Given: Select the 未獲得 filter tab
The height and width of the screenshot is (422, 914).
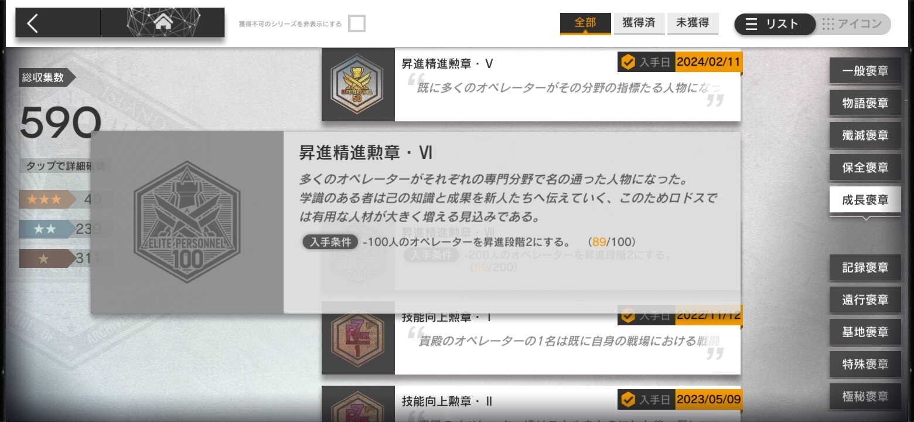Looking at the screenshot, I should (x=693, y=23).
